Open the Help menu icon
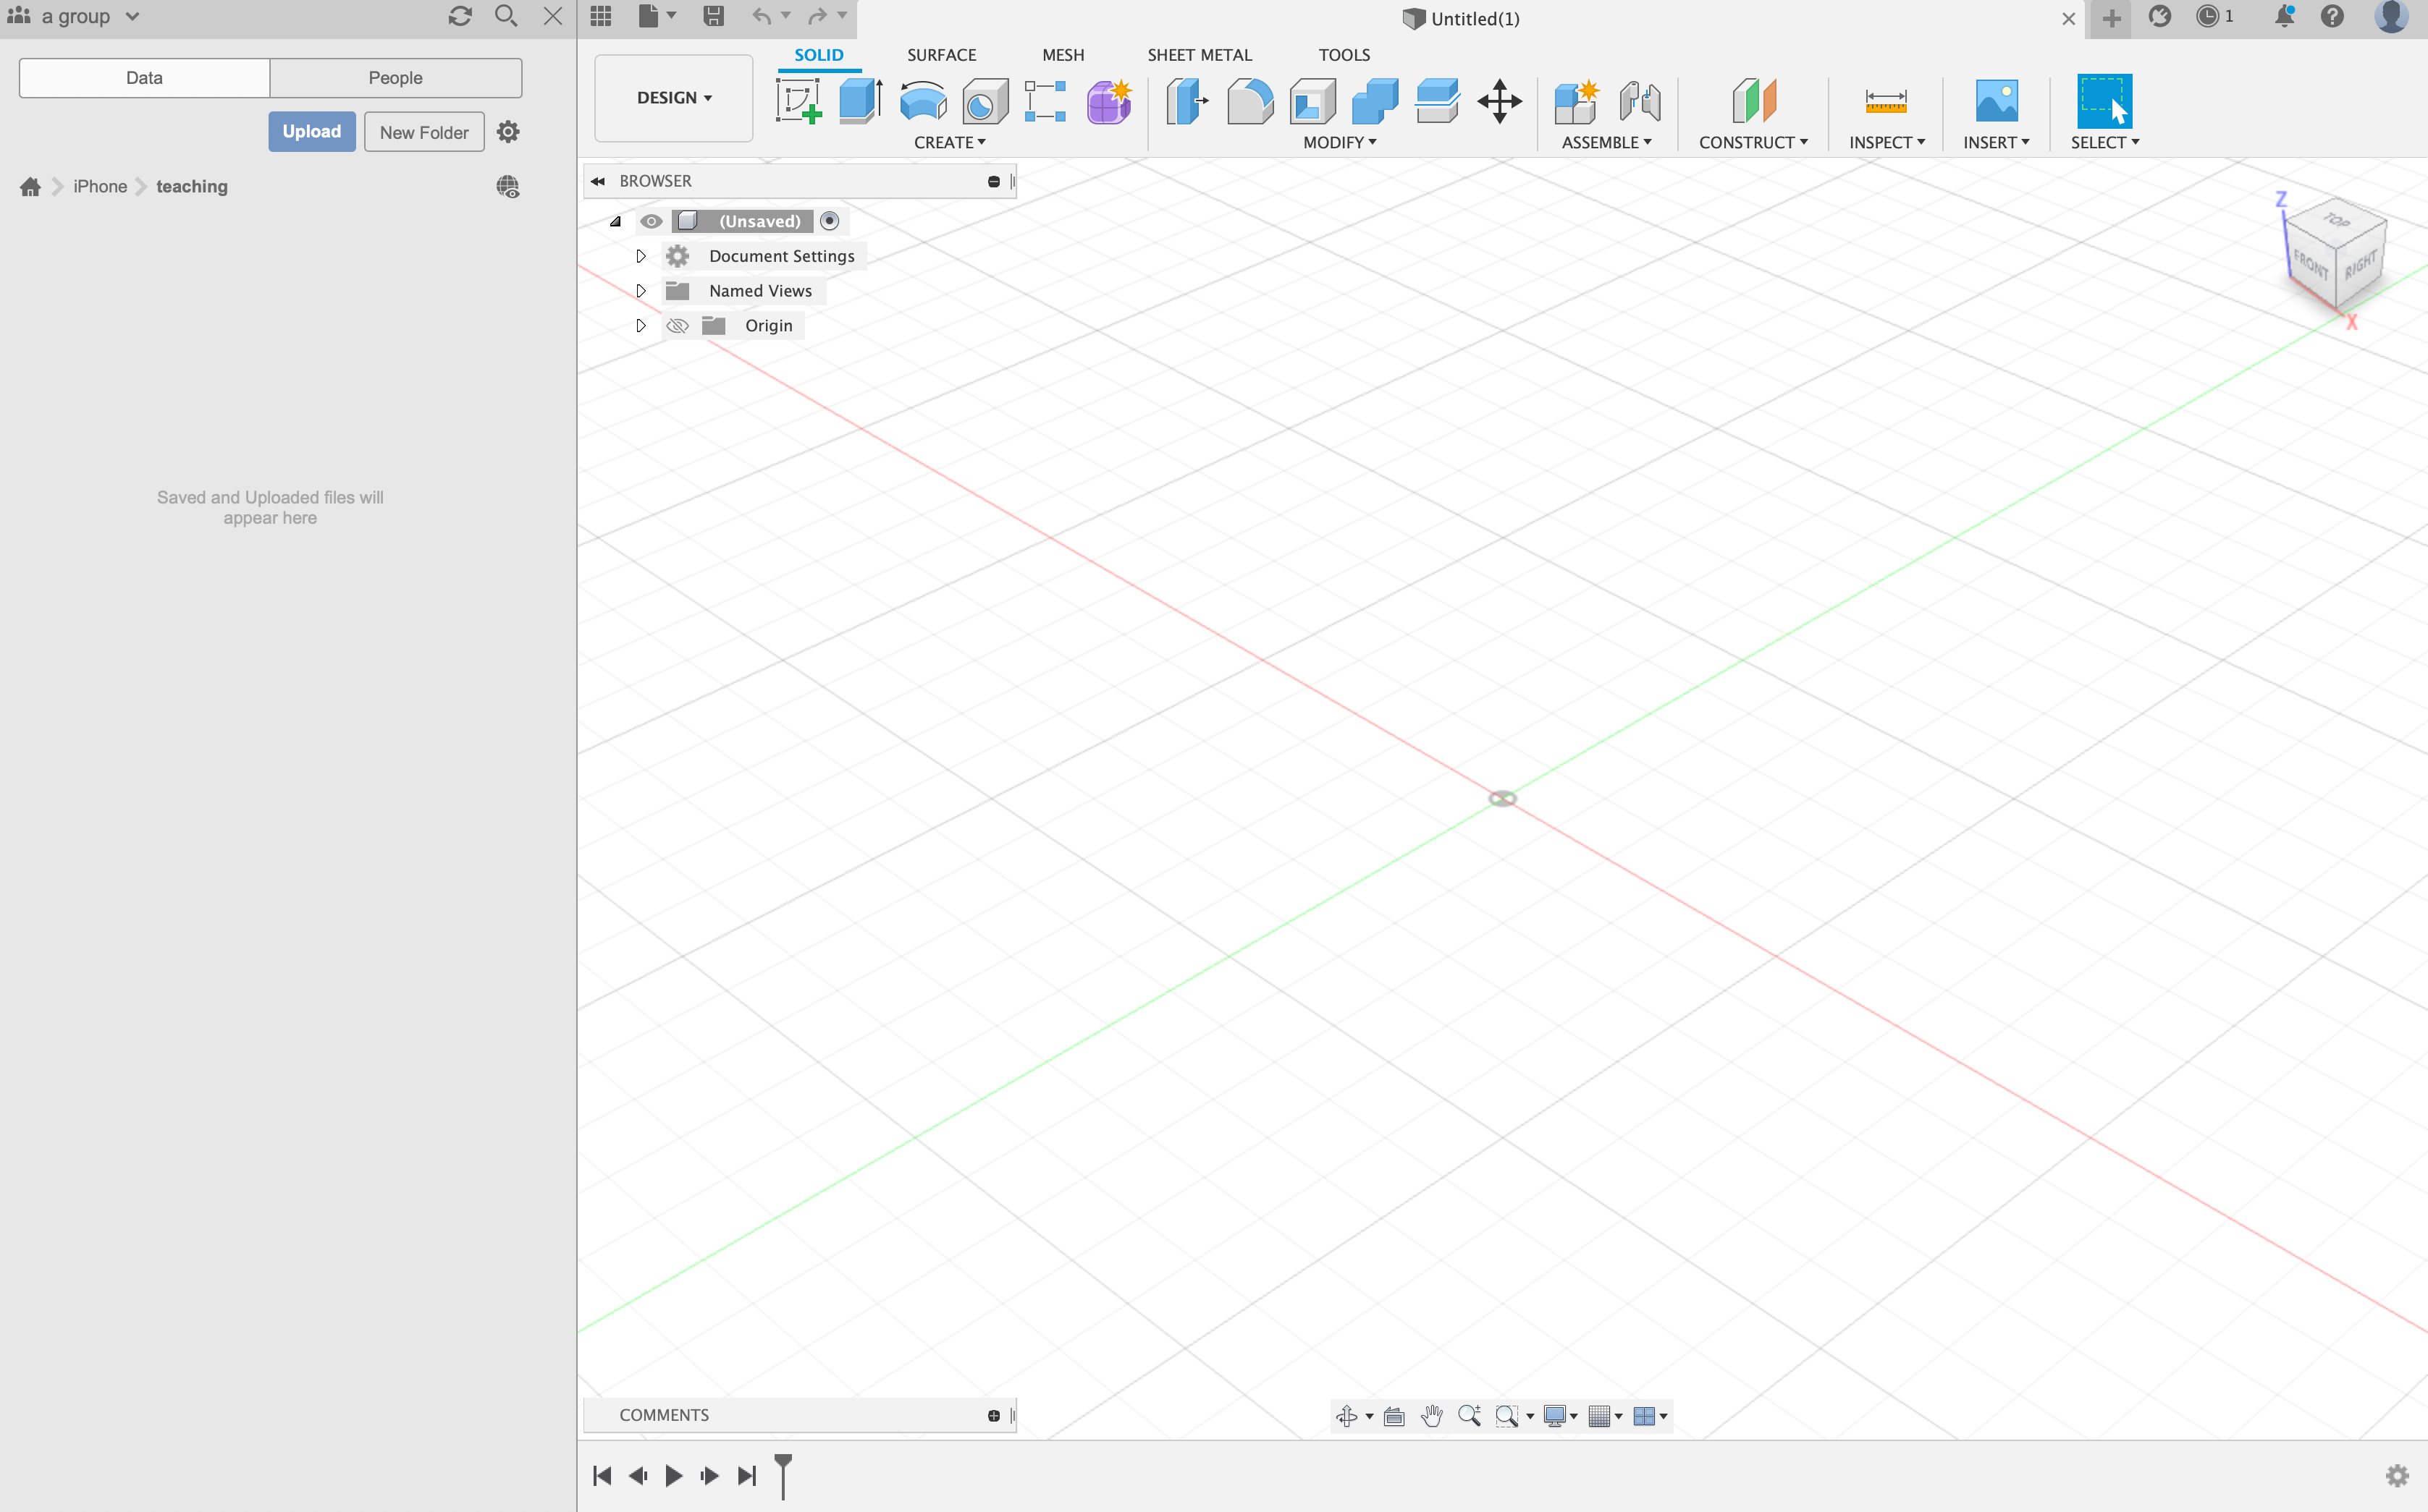The image size is (2428, 1512). point(2332,16)
